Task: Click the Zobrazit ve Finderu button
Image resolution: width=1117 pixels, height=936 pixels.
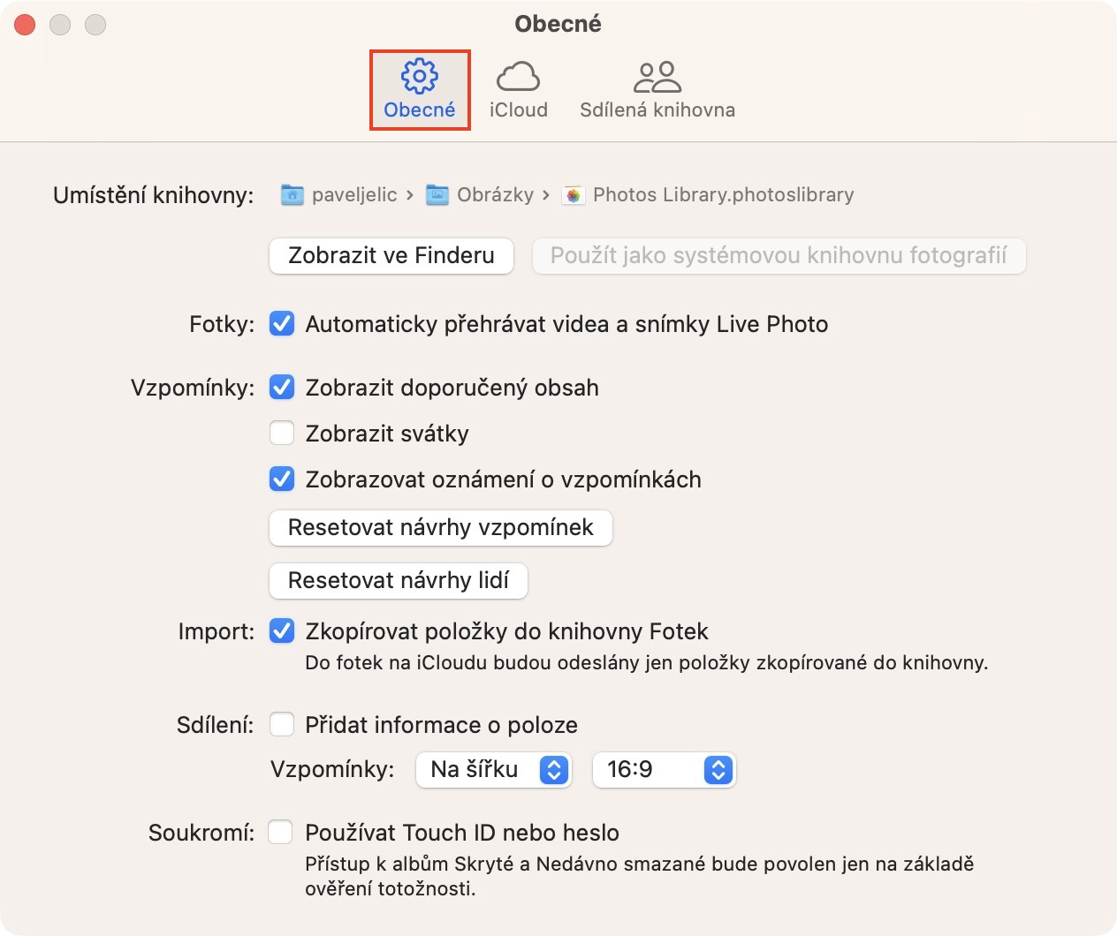Action: (391, 256)
